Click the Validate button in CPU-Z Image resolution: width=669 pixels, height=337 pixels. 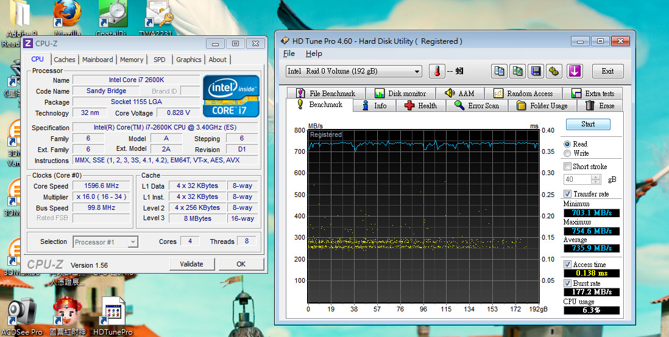191,264
